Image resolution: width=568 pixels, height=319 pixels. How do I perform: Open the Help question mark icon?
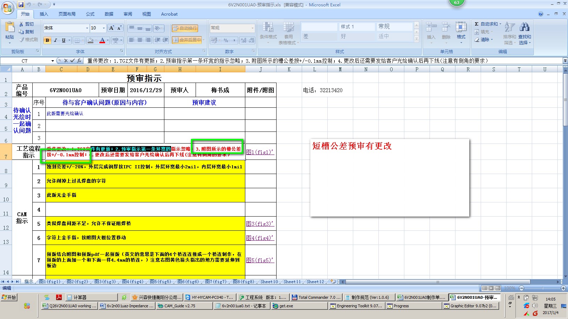point(541,14)
